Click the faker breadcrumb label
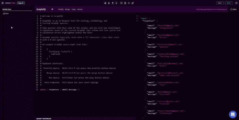 [x=13, y=3]
